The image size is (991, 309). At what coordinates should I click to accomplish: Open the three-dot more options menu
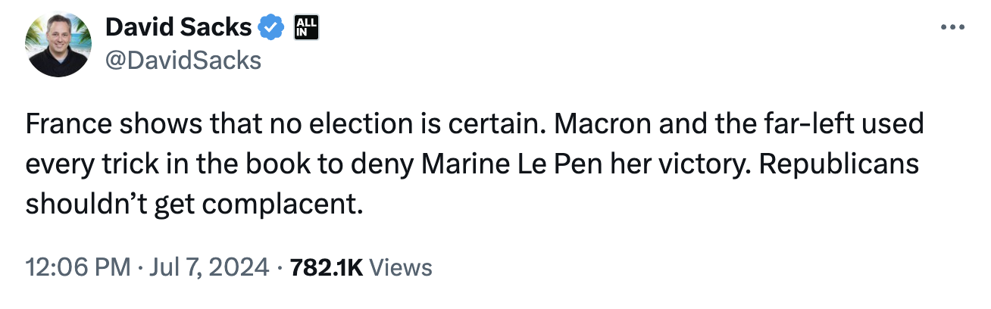[x=952, y=27]
